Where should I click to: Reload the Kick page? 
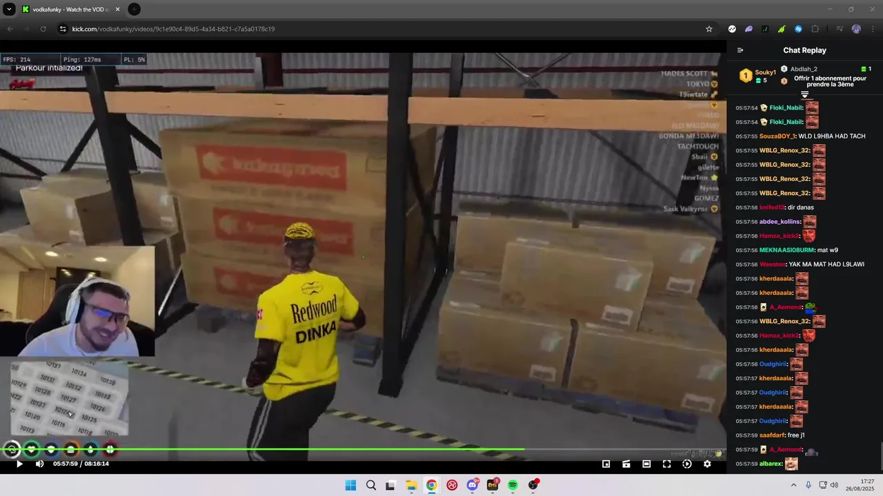coord(43,29)
